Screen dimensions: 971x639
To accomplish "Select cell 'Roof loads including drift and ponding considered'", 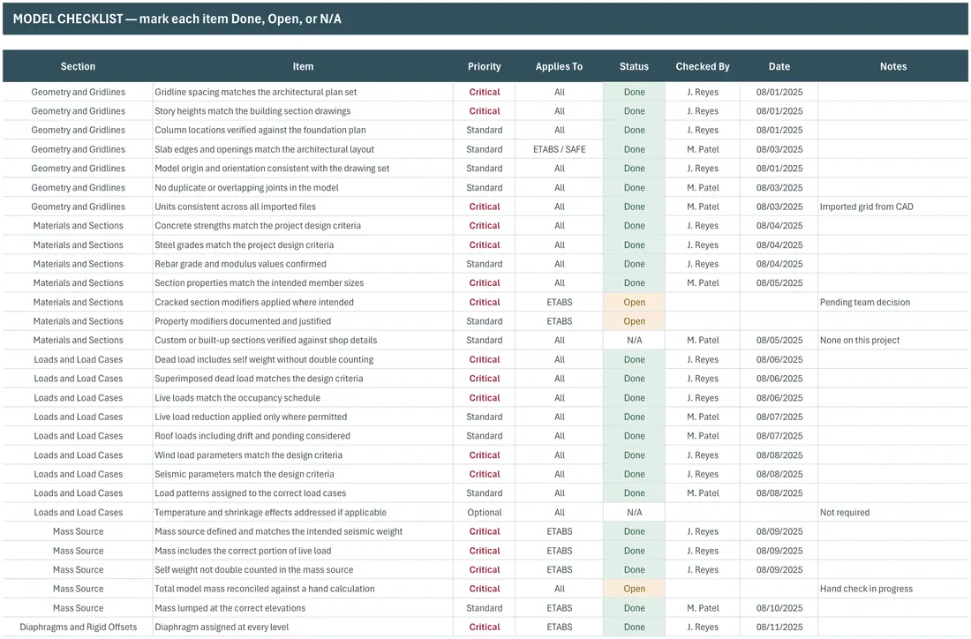I will (x=303, y=436).
